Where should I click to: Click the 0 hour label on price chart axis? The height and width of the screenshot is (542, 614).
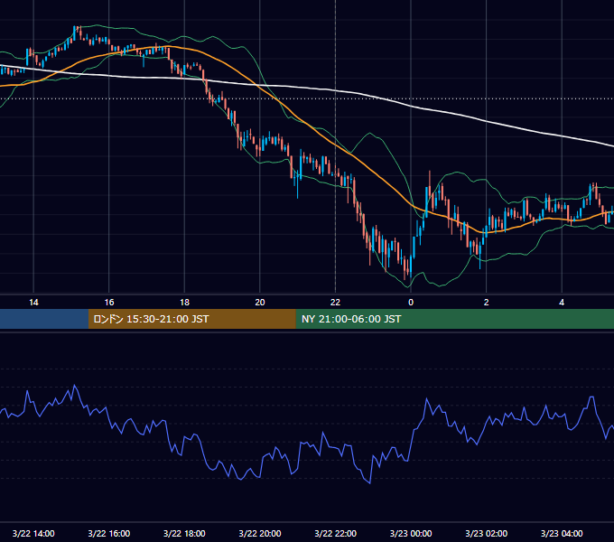tap(411, 303)
